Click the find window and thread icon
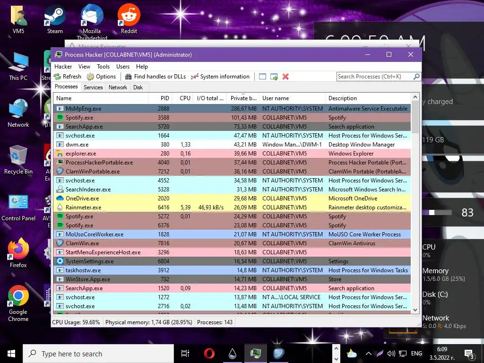 (274, 77)
